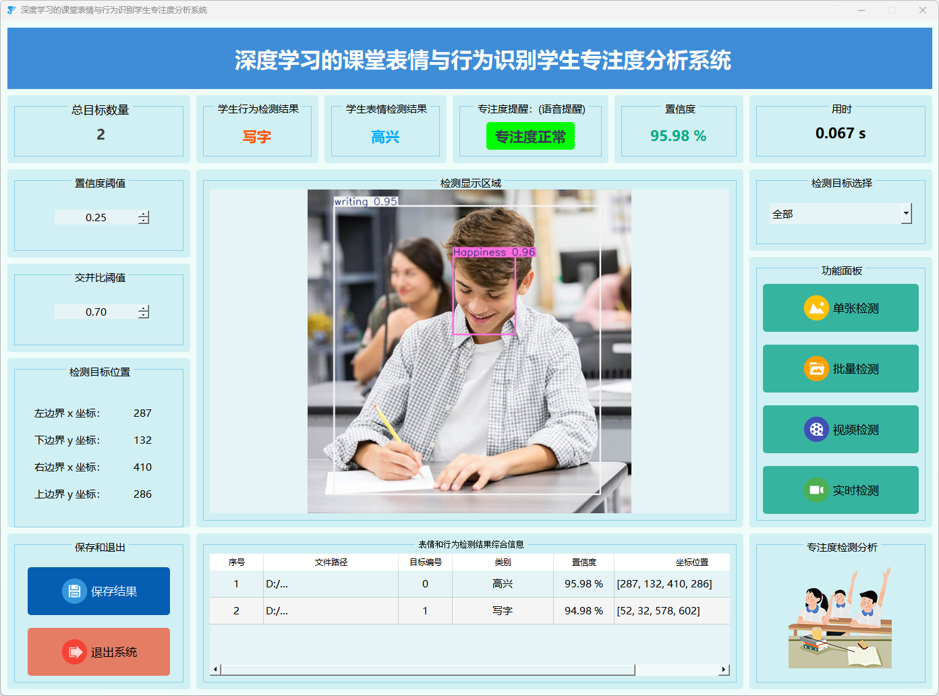The height and width of the screenshot is (696, 939).
Task: Click the exit system arrow icon
Action: point(74,652)
